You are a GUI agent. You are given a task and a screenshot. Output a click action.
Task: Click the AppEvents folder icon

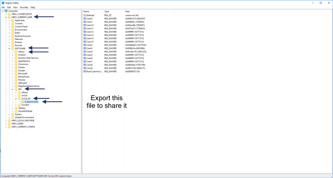(13, 20)
